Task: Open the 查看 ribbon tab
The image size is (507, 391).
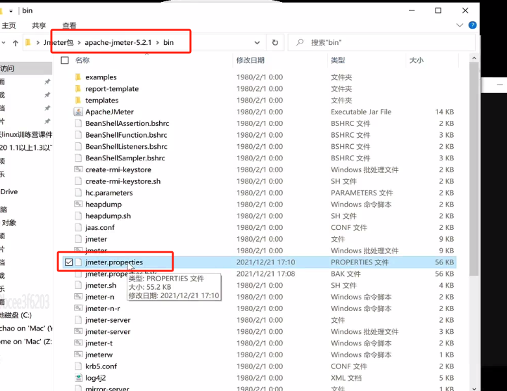Action: (69, 25)
